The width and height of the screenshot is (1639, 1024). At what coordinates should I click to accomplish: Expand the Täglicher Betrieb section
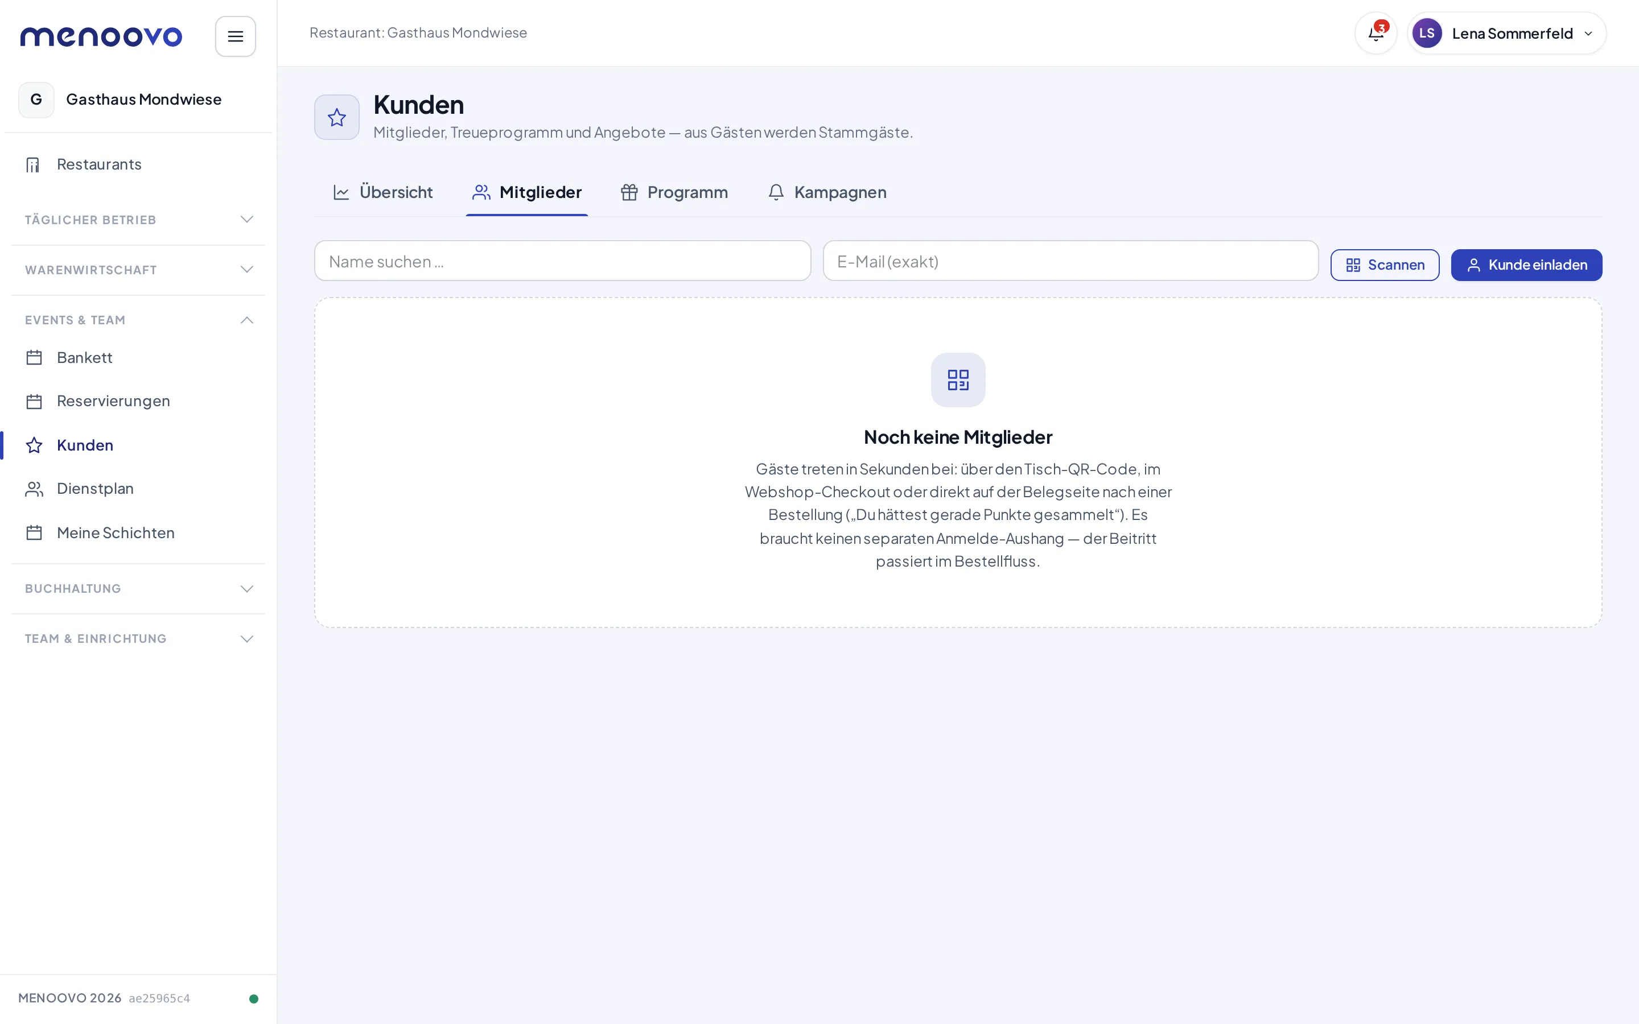(138, 220)
